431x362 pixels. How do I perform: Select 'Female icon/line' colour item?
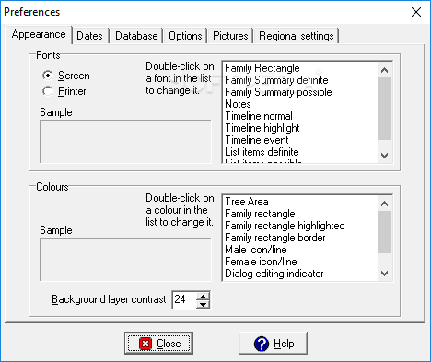(x=299, y=262)
